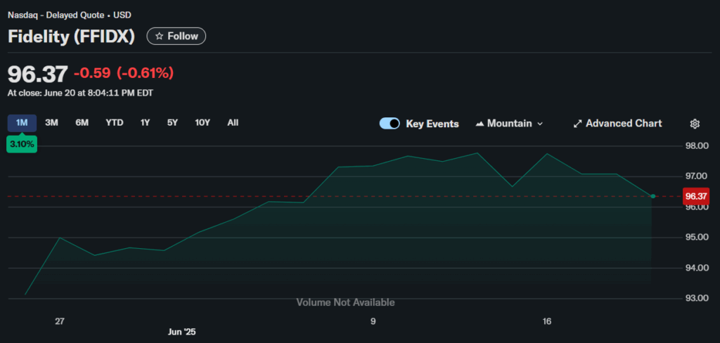This screenshot has width=720, height=343.
Task: Click the 3.10% performance badge
Action: pos(22,143)
